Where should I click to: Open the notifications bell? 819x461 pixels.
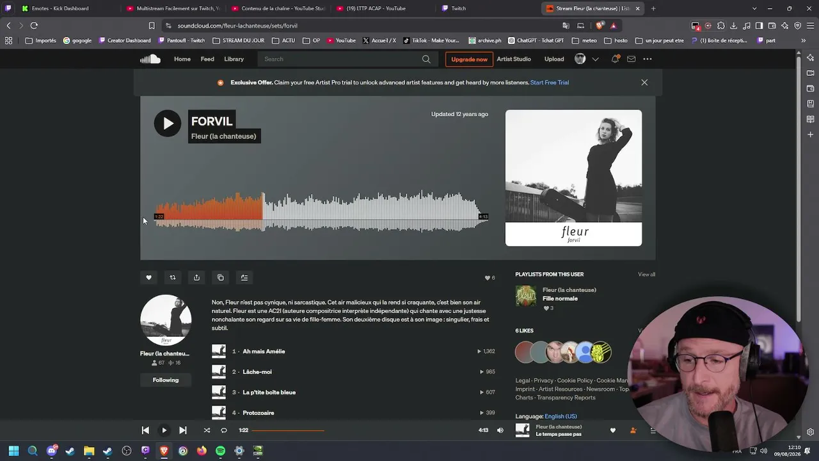click(x=615, y=59)
